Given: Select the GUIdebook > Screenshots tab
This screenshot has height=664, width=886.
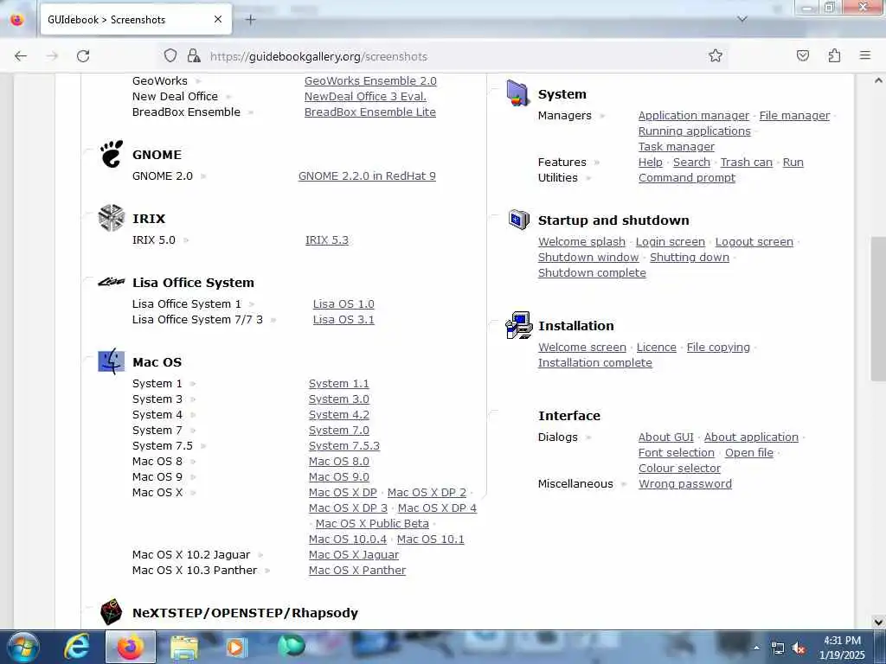Looking at the screenshot, I should (136, 20).
